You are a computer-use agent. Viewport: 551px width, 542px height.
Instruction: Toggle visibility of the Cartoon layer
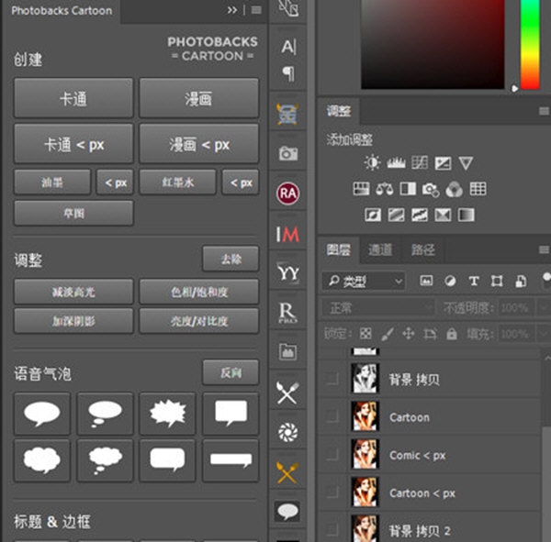coord(332,417)
